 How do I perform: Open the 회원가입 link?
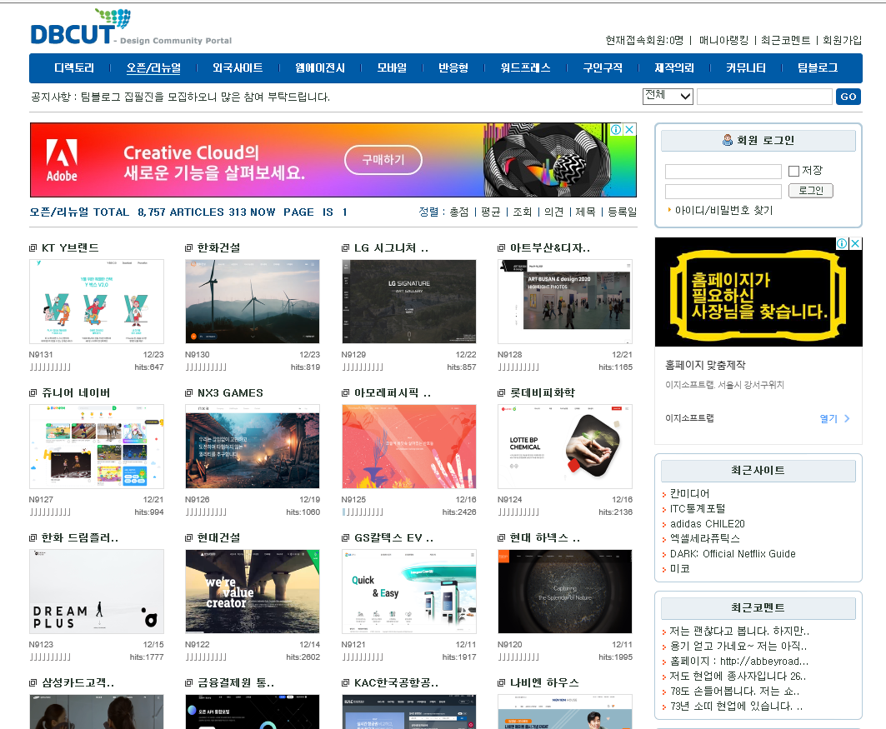(x=842, y=40)
